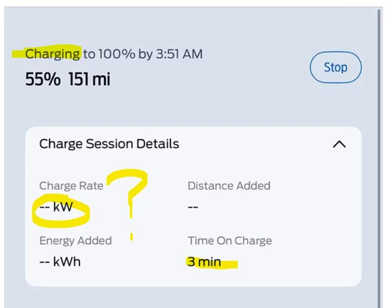385x308 pixels.
Task: Click the Time On Charge label
Action: pos(230,241)
